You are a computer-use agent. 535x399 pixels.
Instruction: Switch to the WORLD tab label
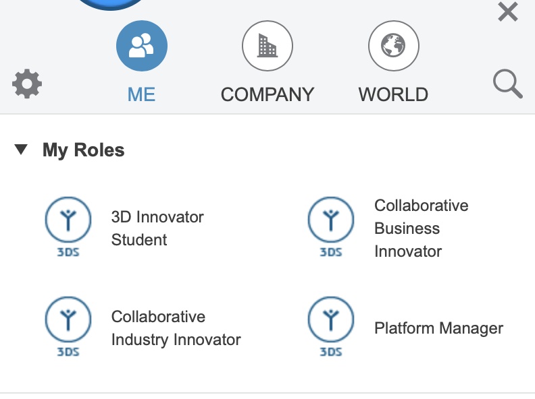point(393,94)
